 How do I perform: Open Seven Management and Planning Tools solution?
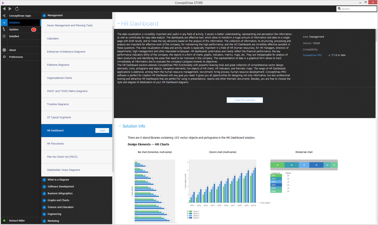[77, 26]
